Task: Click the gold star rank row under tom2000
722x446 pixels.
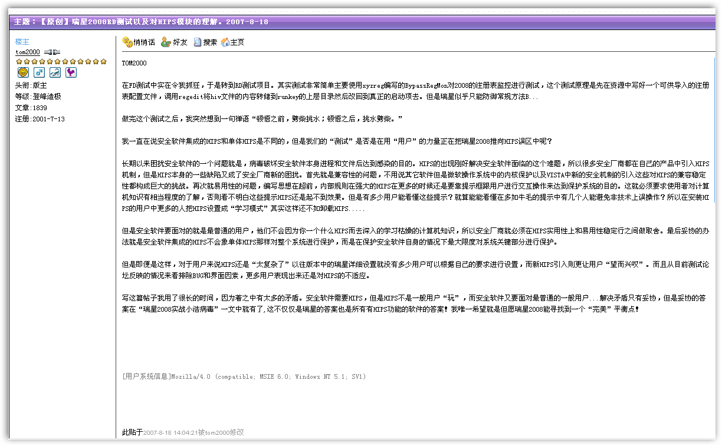Action: (61, 61)
